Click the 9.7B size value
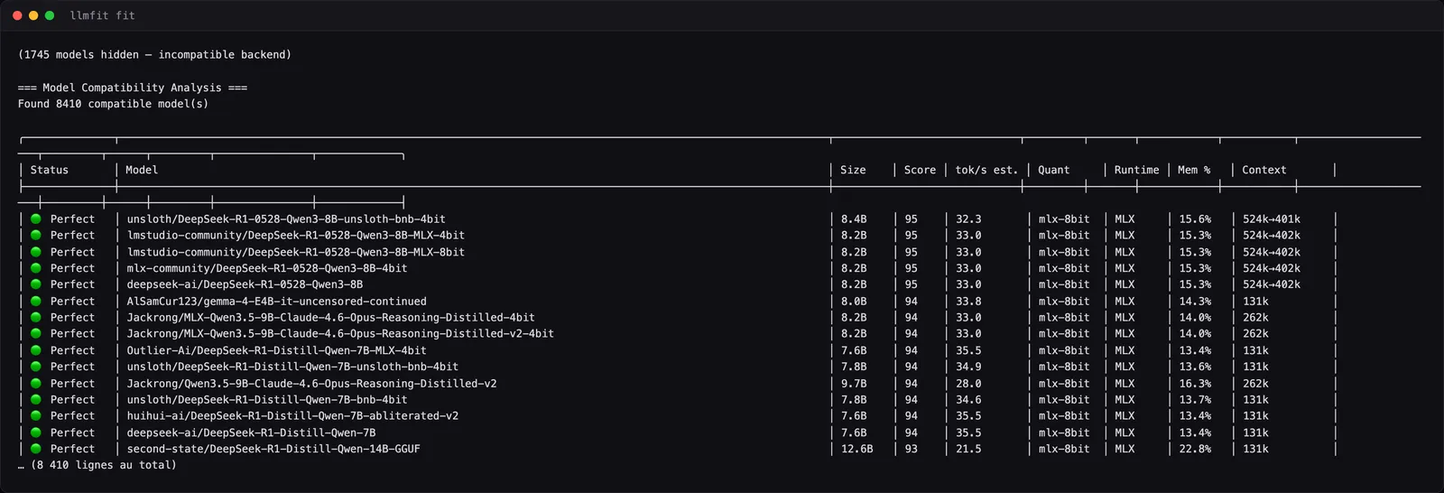 854,383
